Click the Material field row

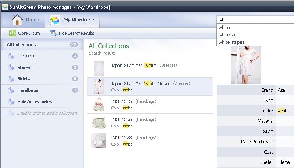coord(256,121)
